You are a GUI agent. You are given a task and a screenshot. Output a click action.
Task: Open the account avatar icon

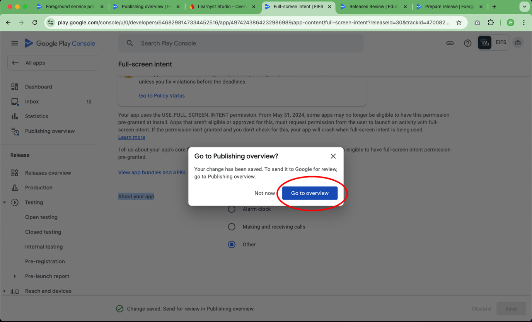(518, 43)
